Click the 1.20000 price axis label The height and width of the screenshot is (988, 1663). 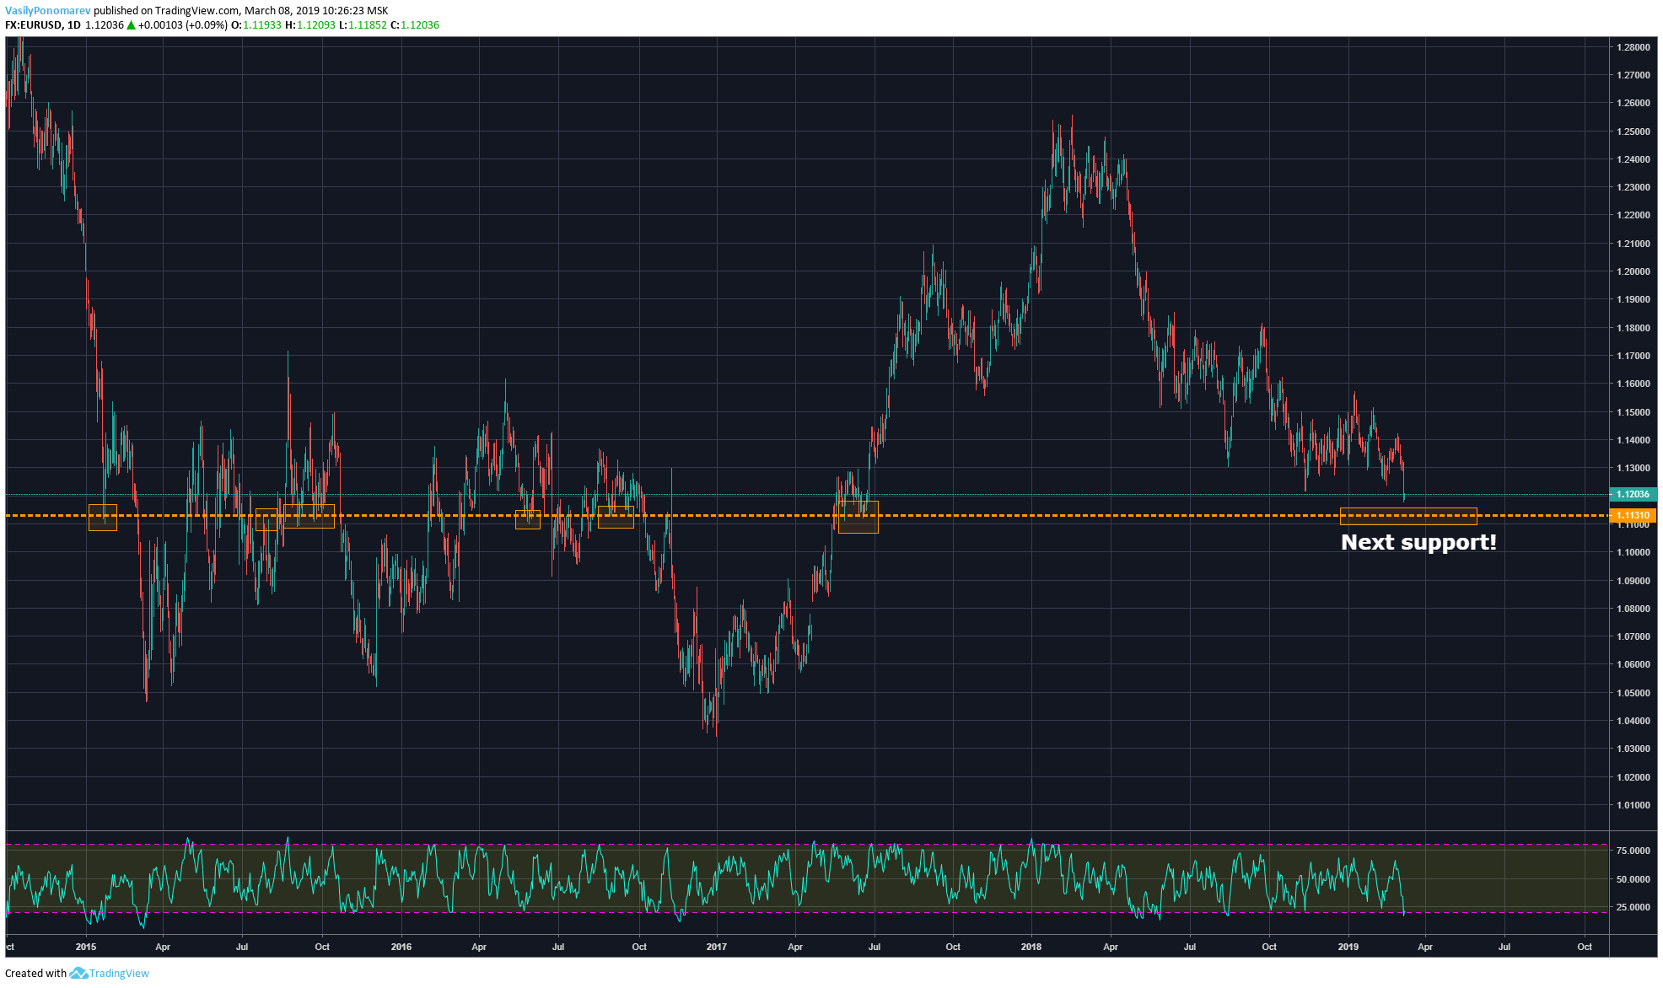(x=1633, y=271)
